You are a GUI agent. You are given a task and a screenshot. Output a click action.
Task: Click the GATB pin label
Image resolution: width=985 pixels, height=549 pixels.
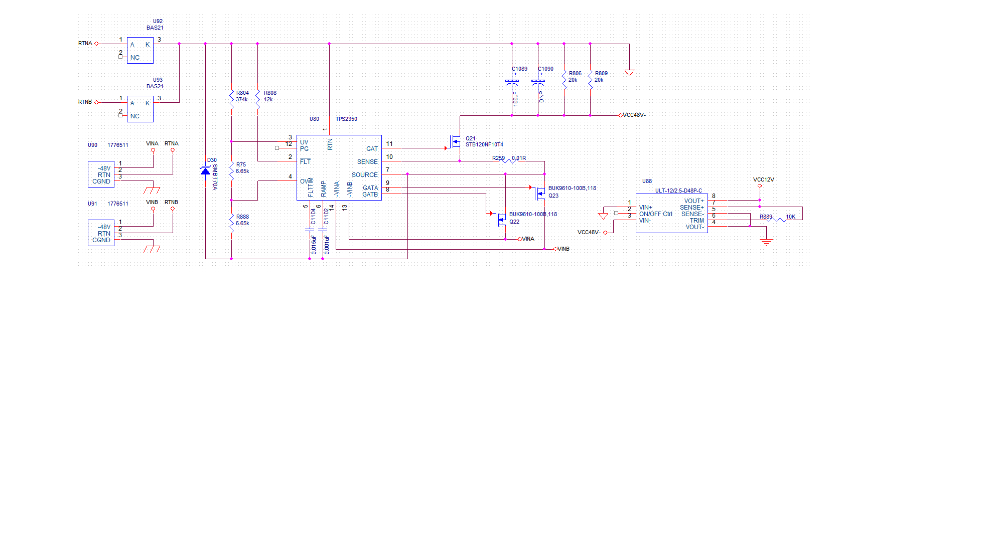pos(370,195)
